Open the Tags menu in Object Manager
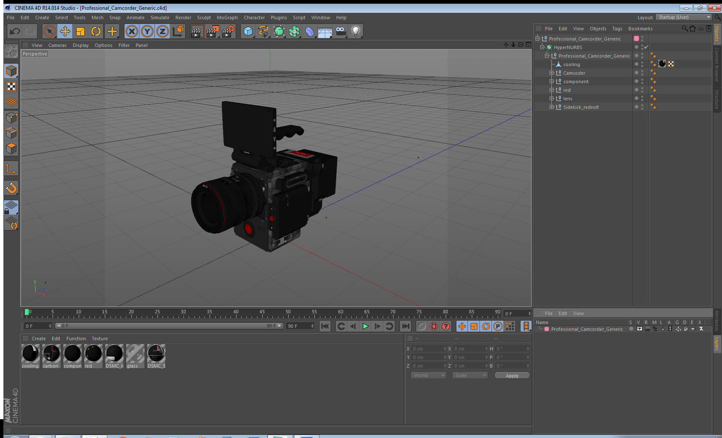This screenshot has height=438, width=722. [617, 29]
